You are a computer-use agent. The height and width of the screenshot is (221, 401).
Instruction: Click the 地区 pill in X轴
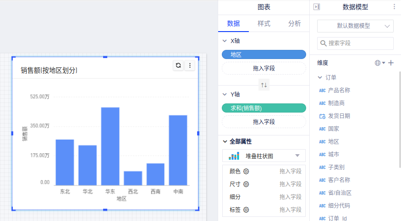264,54
